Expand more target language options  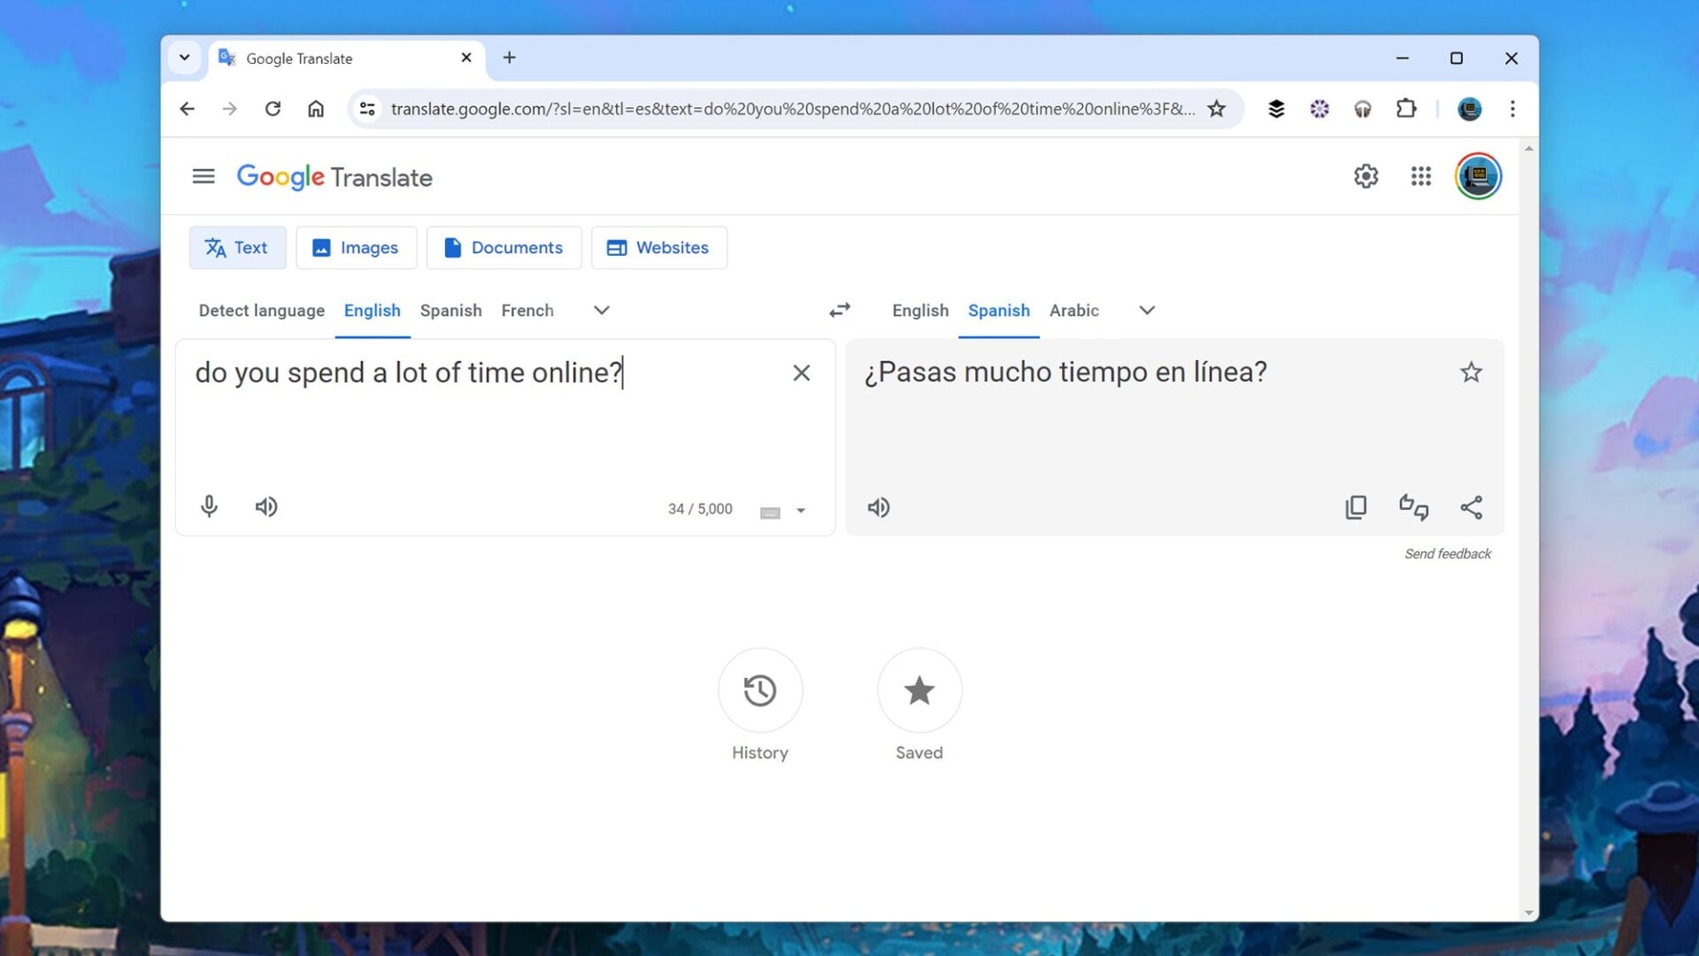(1147, 311)
